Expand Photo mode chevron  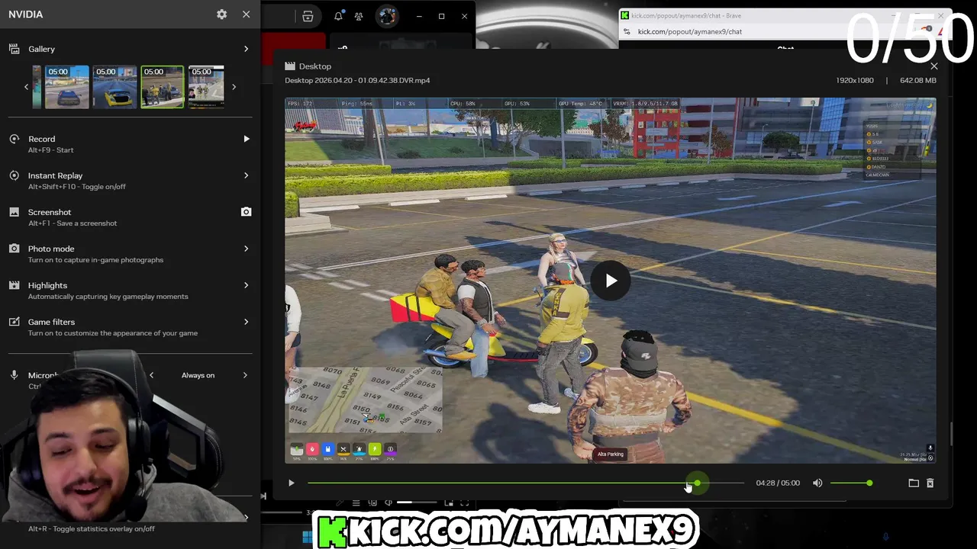pyautogui.click(x=246, y=249)
